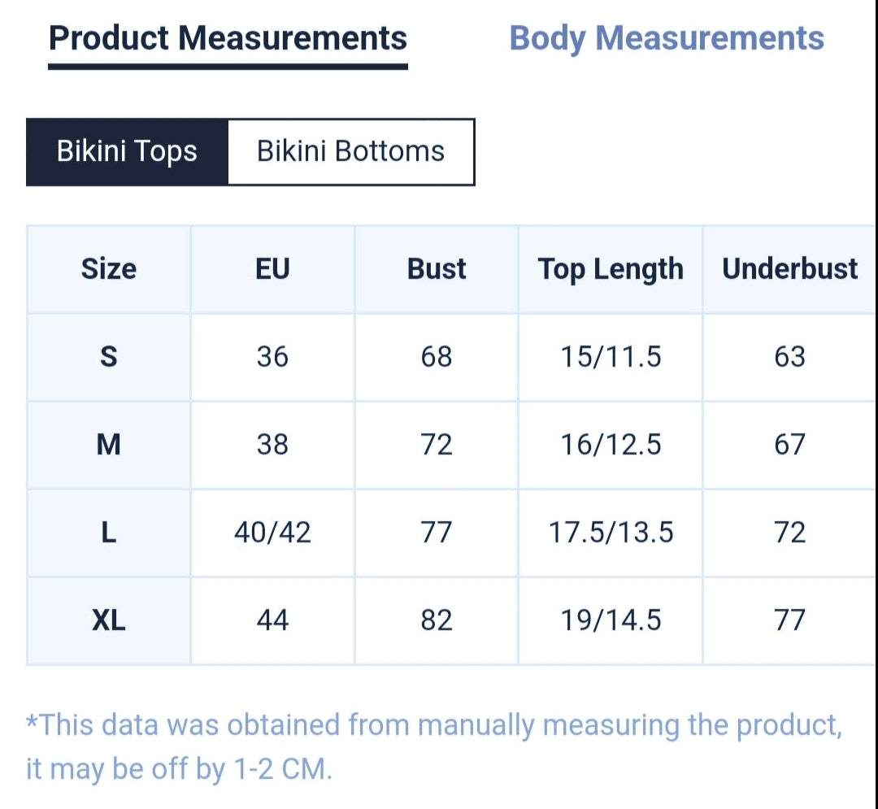Select the S size row label

[109, 357]
